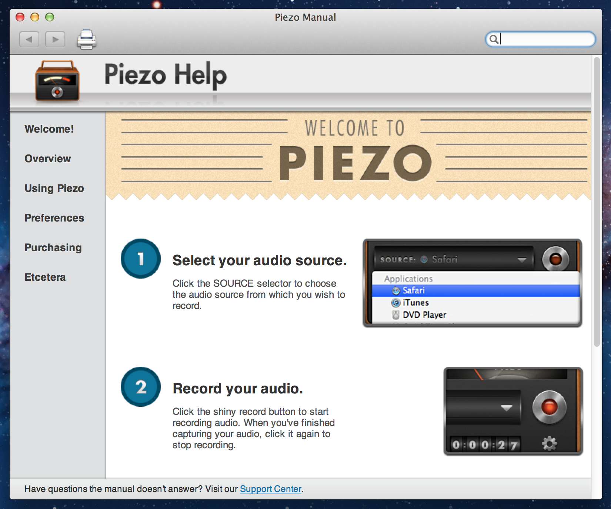Image resolution: width=611 pixels, height=509 pixels.
Task: Click the gear settings icon in recorder image
Action: (549, 443)
